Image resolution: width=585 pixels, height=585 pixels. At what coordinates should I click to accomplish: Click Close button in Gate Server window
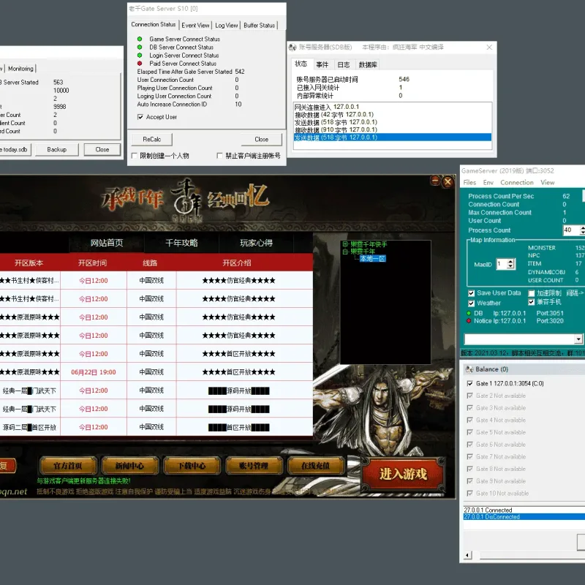point(261,139)
